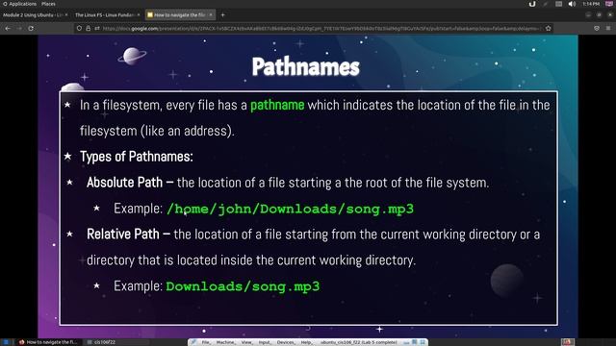The image size is (616, 346).
Task: Click the purple icon right of the clock
Action: click(x=609, y=4)
